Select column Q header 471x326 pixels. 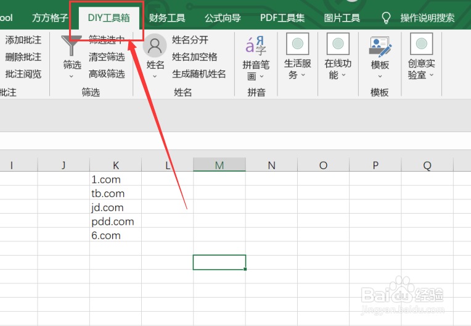[427, 165]
